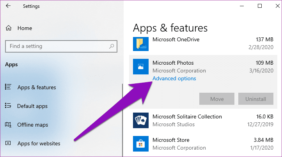The height and width of the screenshot is (157, 282).
Task: Close the Settings window
Action: coord(277,6)
